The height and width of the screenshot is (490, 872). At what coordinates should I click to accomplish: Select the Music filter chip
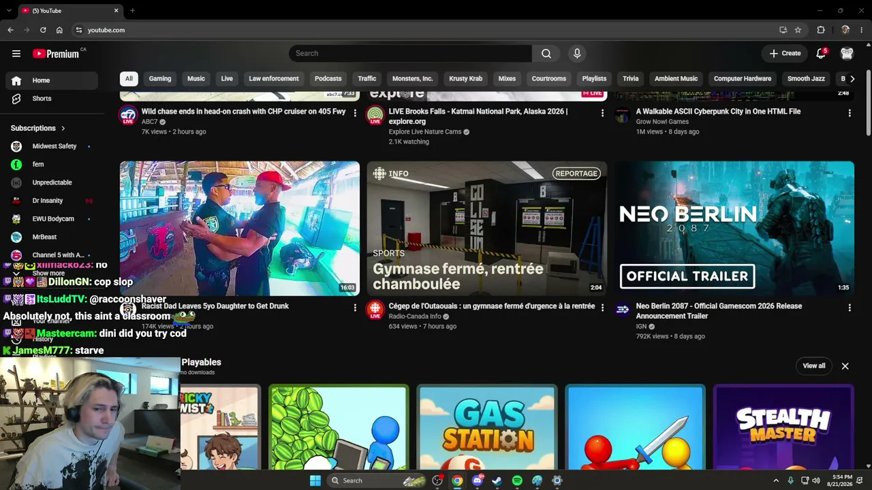pos(196,78)
